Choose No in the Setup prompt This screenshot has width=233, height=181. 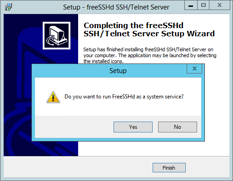point(178,127)
